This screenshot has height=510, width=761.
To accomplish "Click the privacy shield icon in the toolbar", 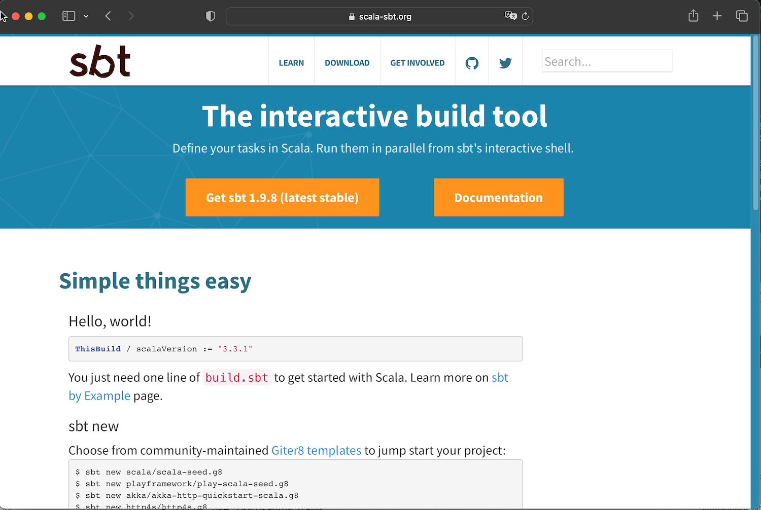I will (x=211, y=16).
